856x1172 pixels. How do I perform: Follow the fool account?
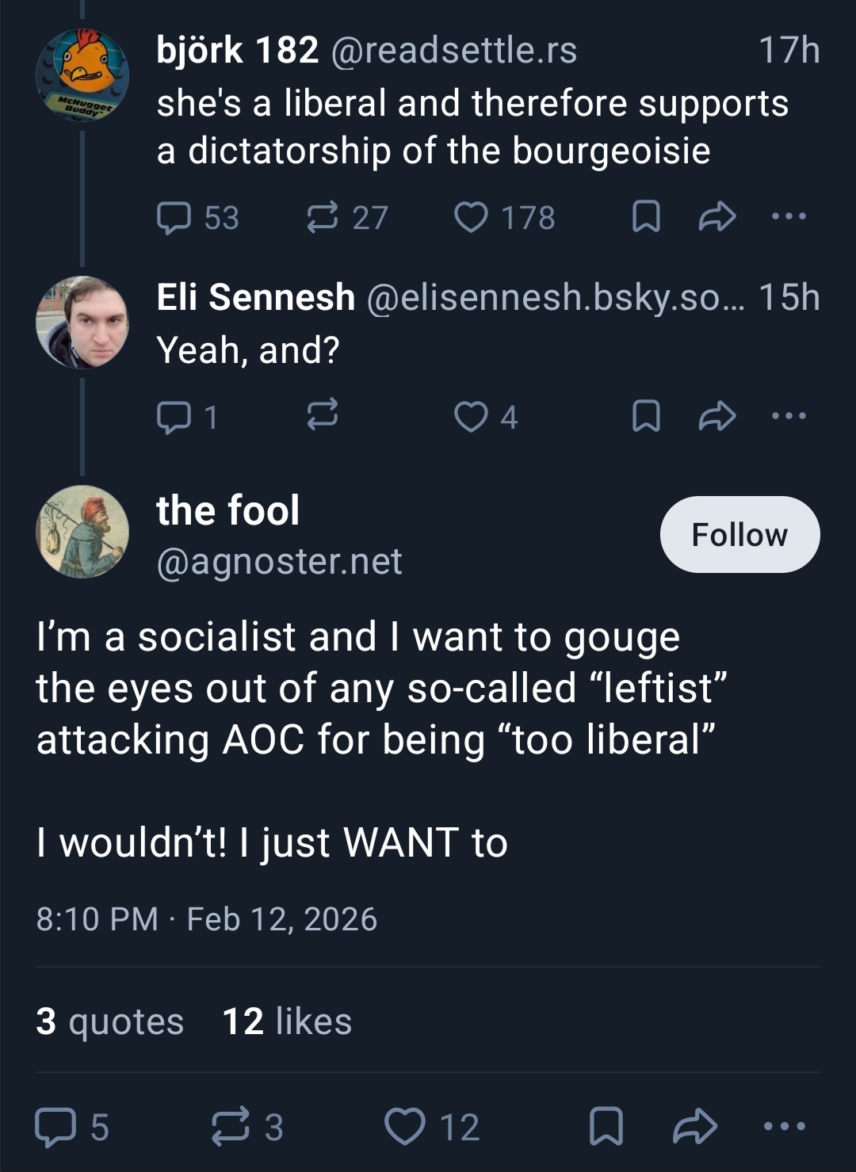[x=739, y=535]
